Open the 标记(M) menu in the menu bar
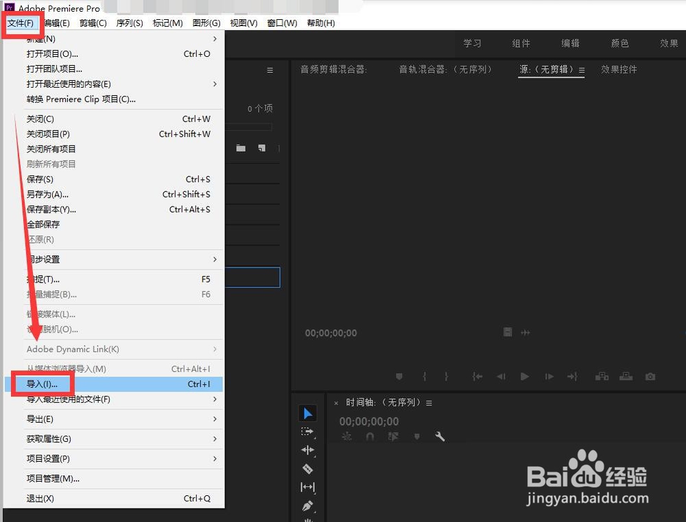This screenshot has width=686, height=522. pyautogui.click(x=167, y=23)
